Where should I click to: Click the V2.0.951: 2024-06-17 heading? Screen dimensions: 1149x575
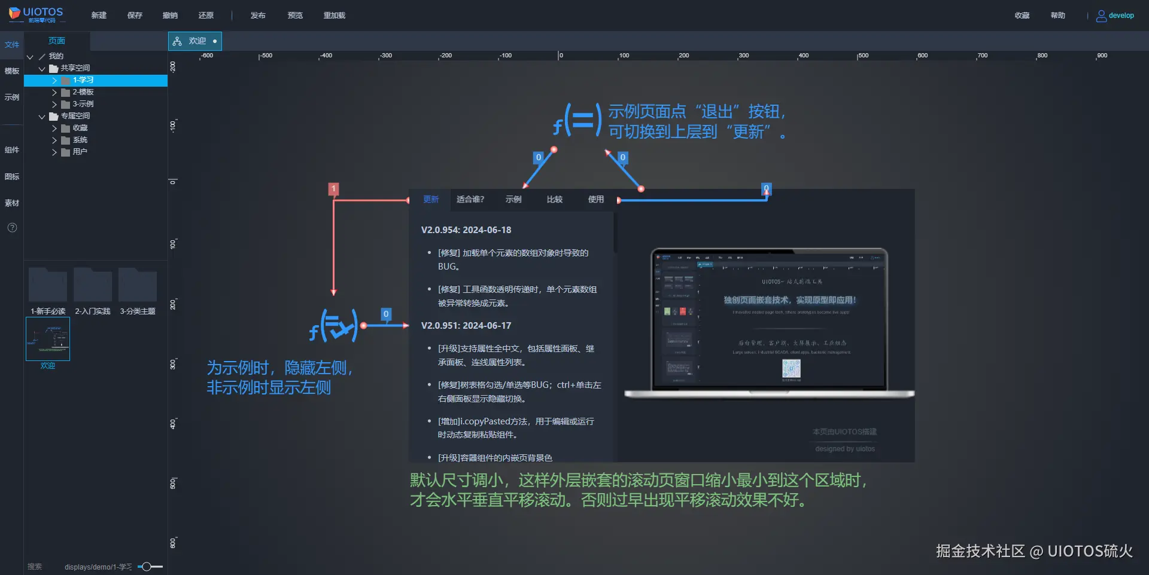pos(466,326)
